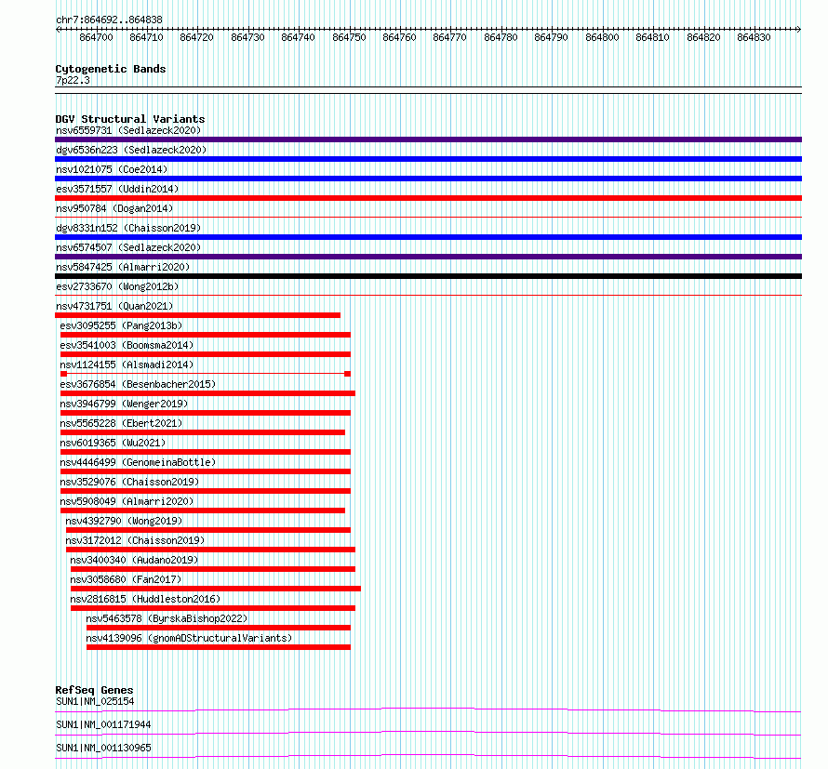This screenshot has width=828, height=769.
Task: Click esv3095255 (Pang2013b) label
Action: coord(121,325)
